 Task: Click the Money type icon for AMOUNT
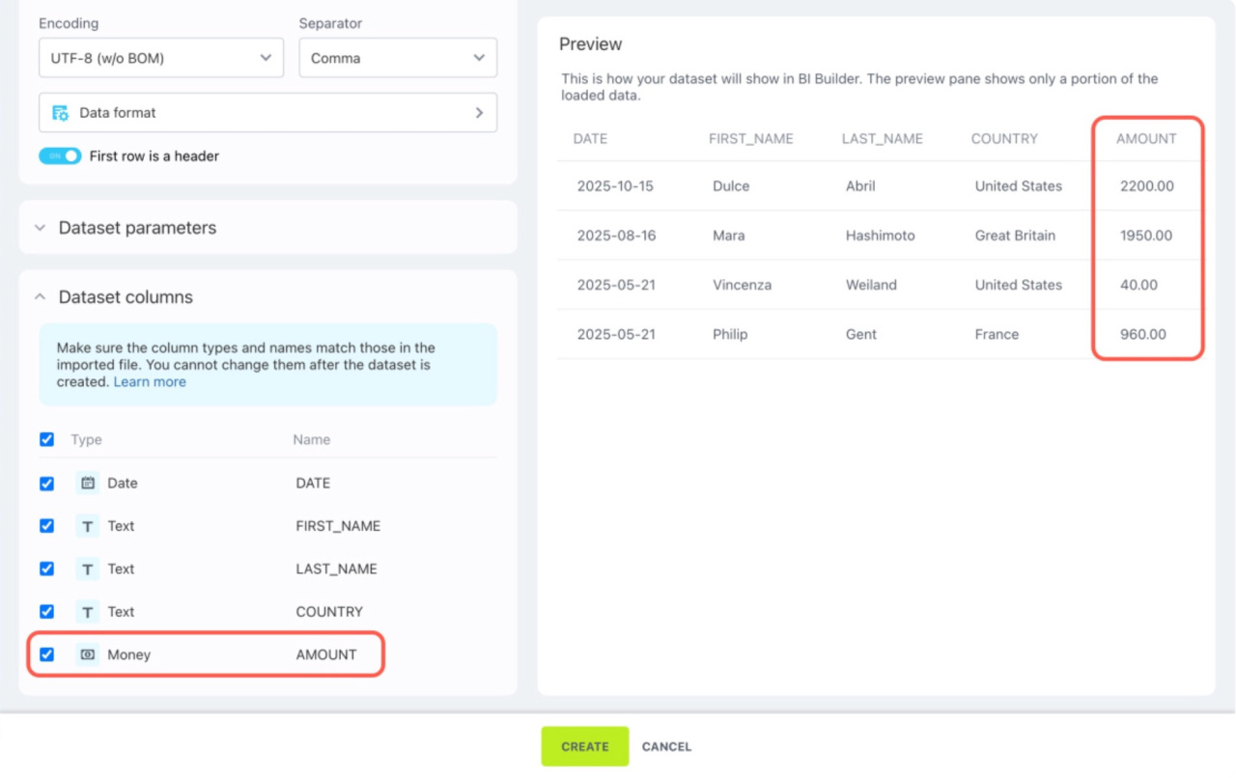[x=88, y=654]
